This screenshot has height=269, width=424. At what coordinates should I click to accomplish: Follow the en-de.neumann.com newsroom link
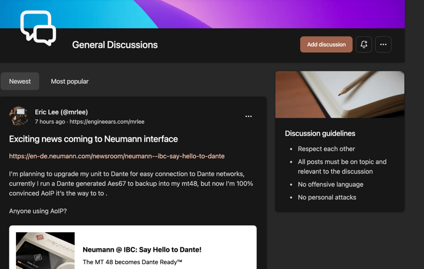click(116, 156)
